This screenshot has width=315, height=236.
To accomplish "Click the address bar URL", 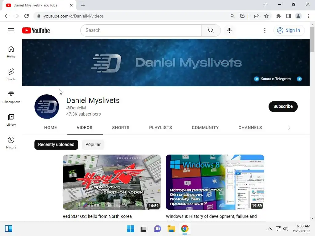I will (x=74, y=16).
